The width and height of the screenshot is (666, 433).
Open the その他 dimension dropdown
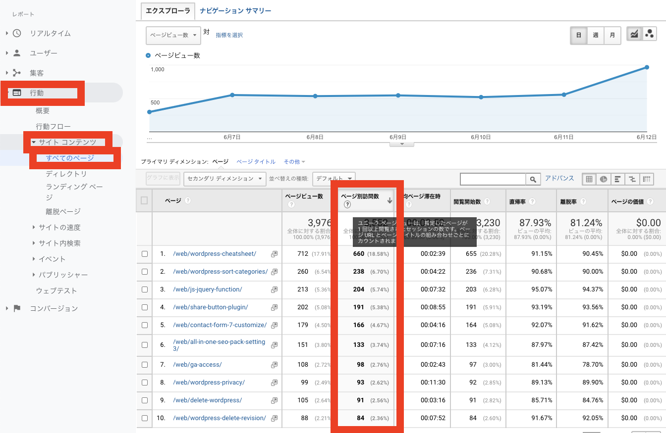pyautogui.click(x=294, y=162)
